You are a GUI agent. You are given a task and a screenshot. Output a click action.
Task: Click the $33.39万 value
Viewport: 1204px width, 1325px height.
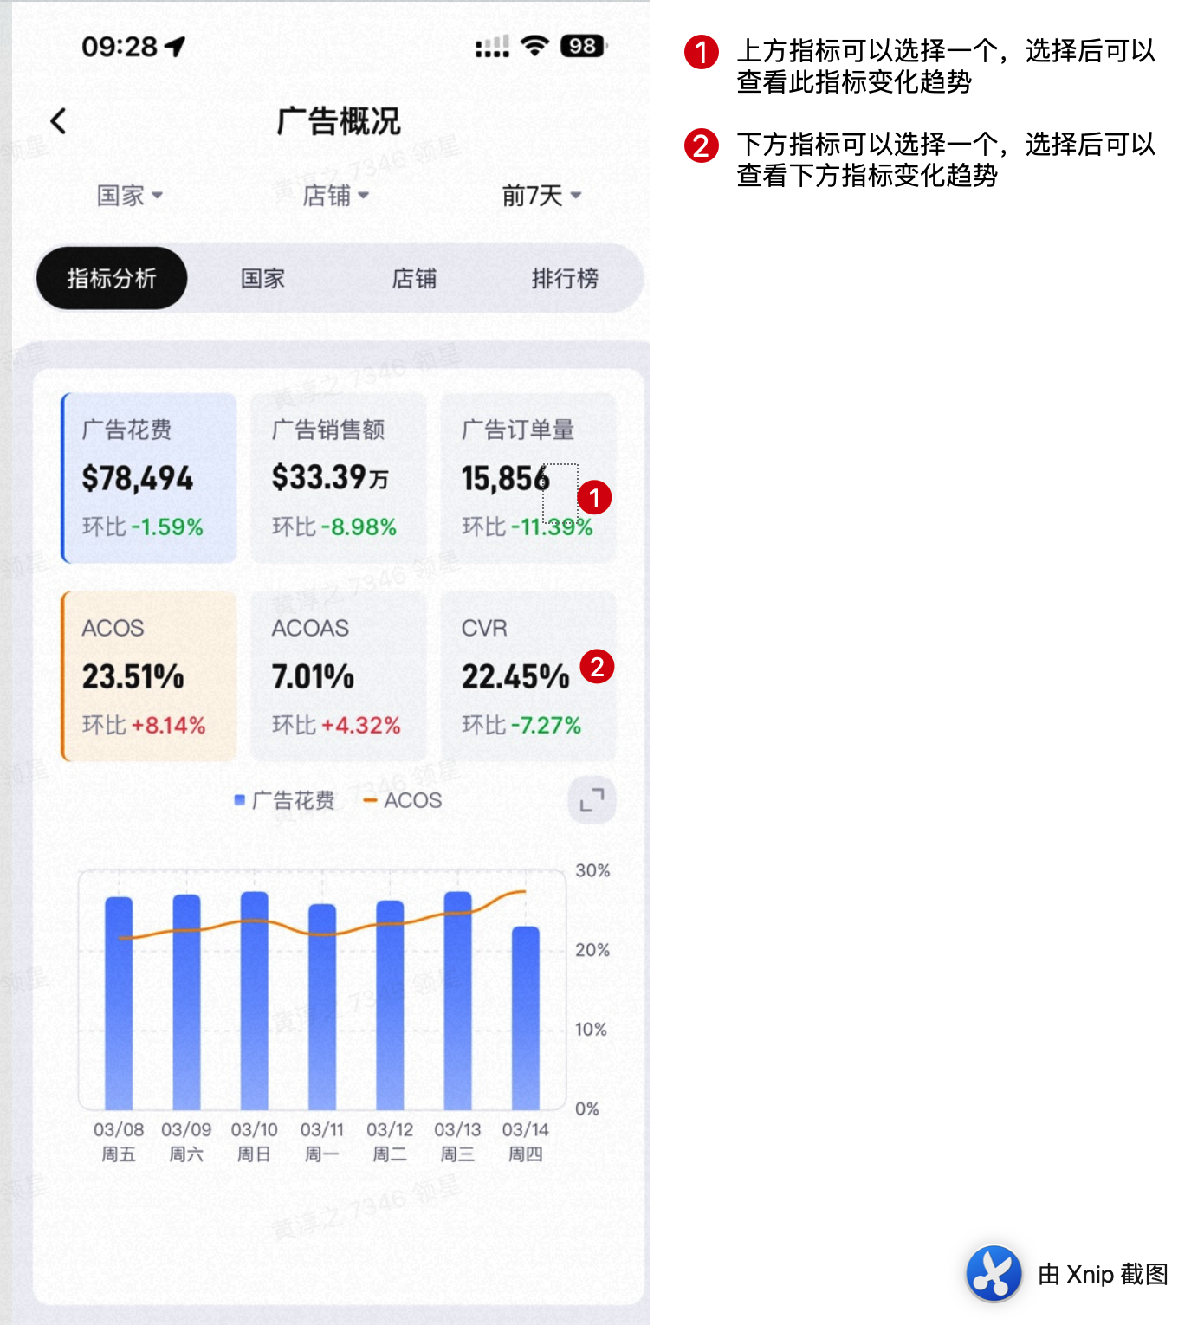coord(330,478)
